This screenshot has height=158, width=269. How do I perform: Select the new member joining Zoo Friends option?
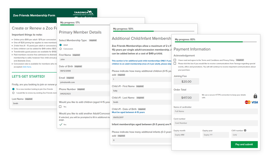pyautogui.click(x=13, y=89)
